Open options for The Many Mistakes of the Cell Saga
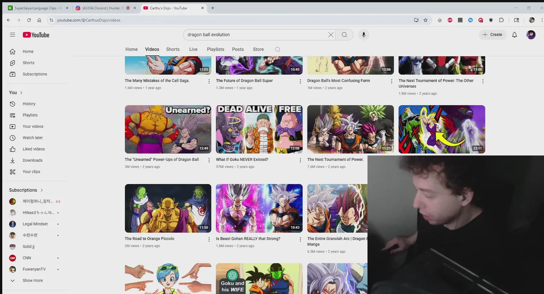This screenshot has width=544, height=294. coord(209,81)
